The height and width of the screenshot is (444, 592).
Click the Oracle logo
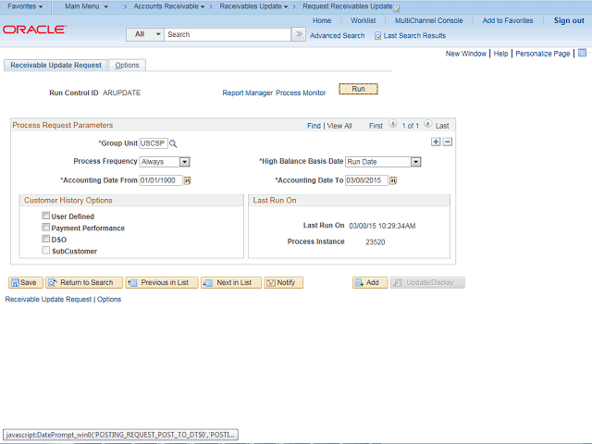pos(35,30)
